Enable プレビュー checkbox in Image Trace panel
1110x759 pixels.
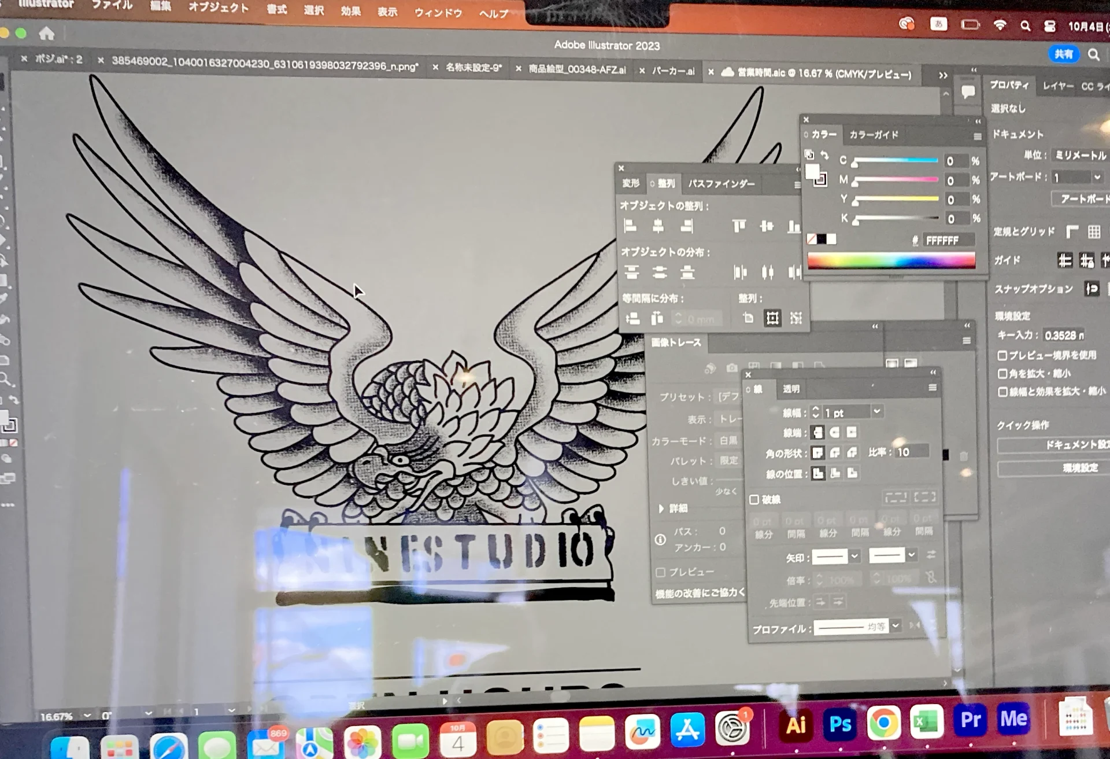(660, 572)
